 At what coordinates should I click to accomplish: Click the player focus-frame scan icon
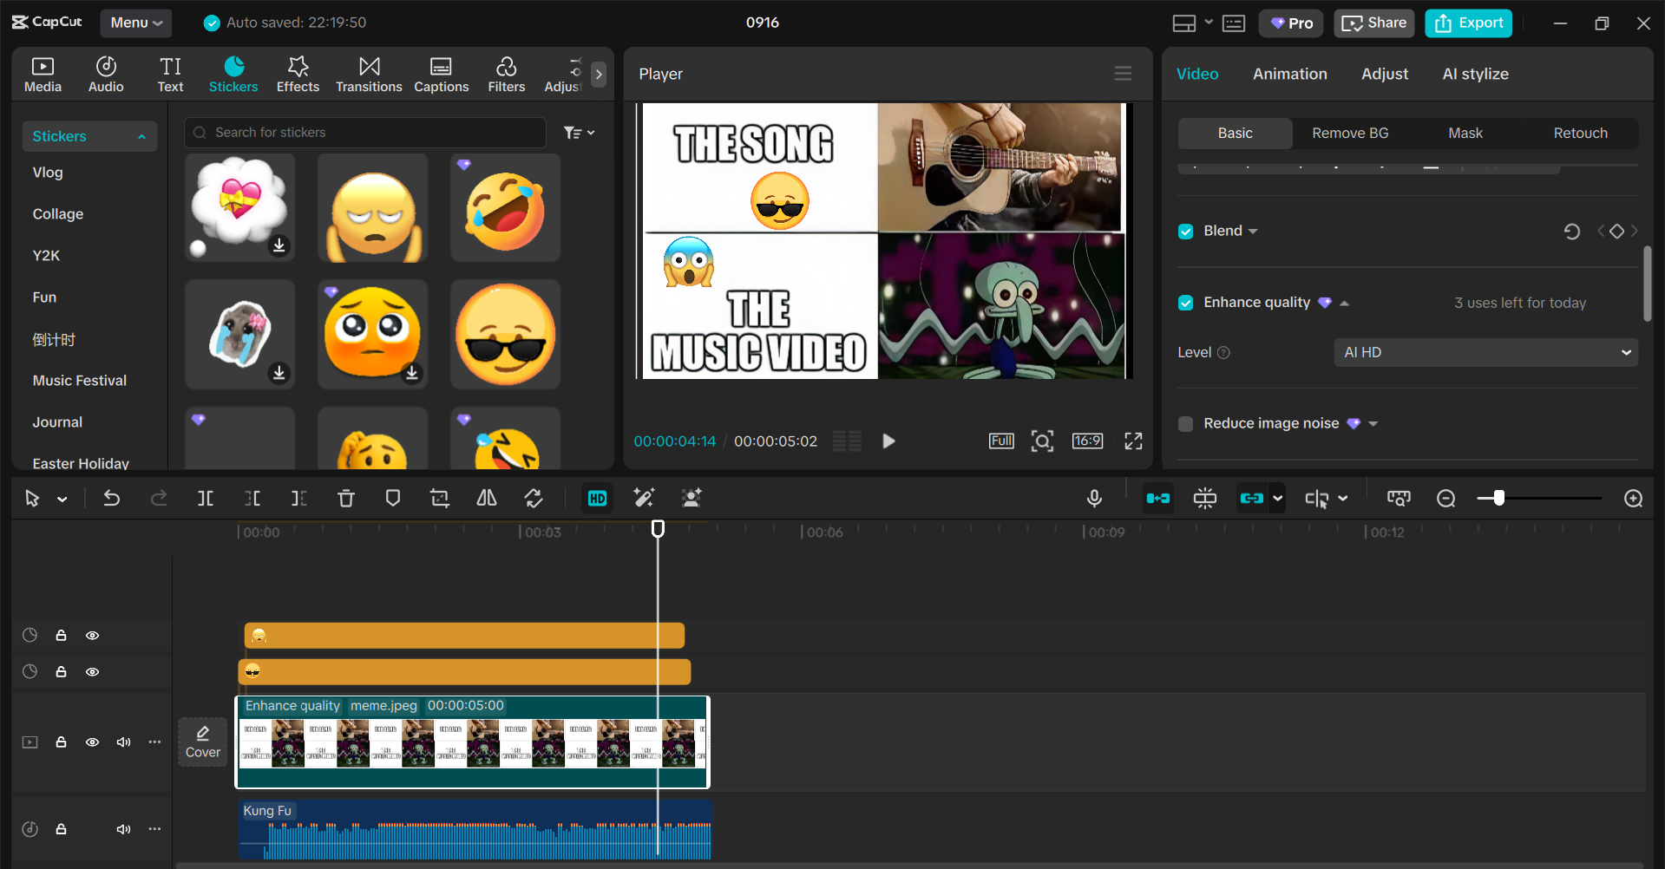1042,441
